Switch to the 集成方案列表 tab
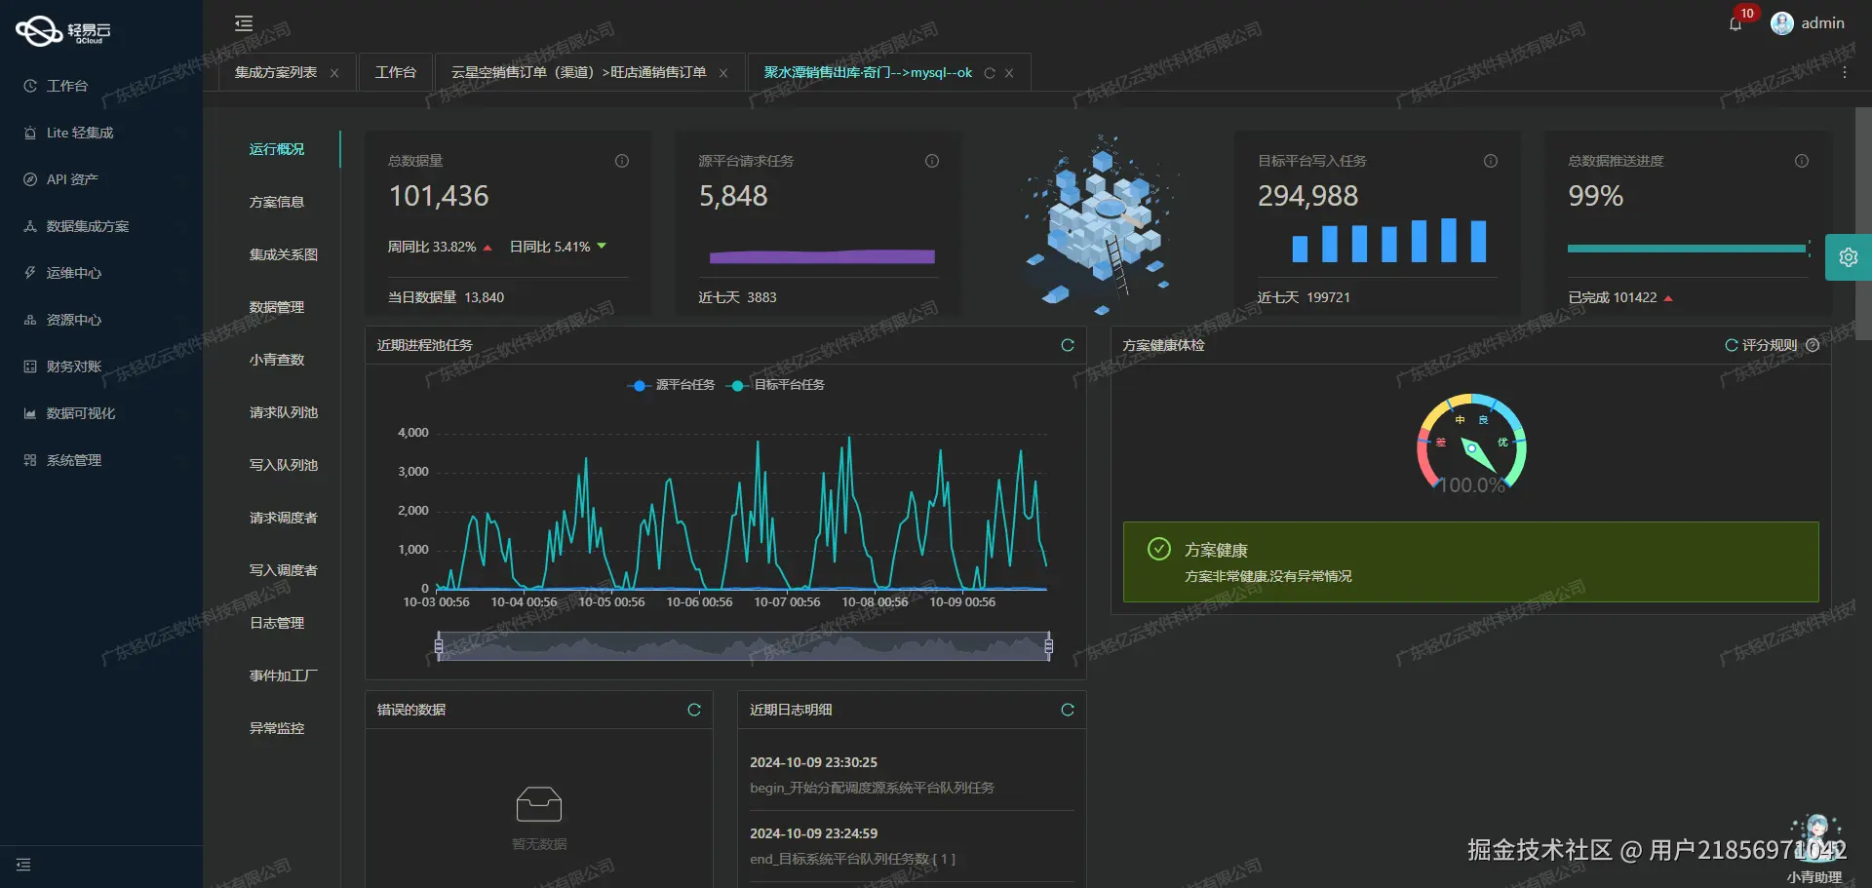This screenshot has width=1872, height=888. pyautogui.click(x=276, y=72)
